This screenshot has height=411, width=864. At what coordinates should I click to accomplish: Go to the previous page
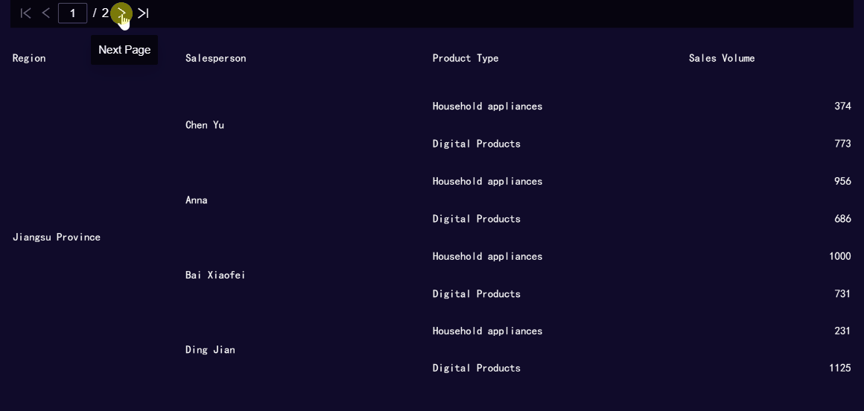point(46,13)
